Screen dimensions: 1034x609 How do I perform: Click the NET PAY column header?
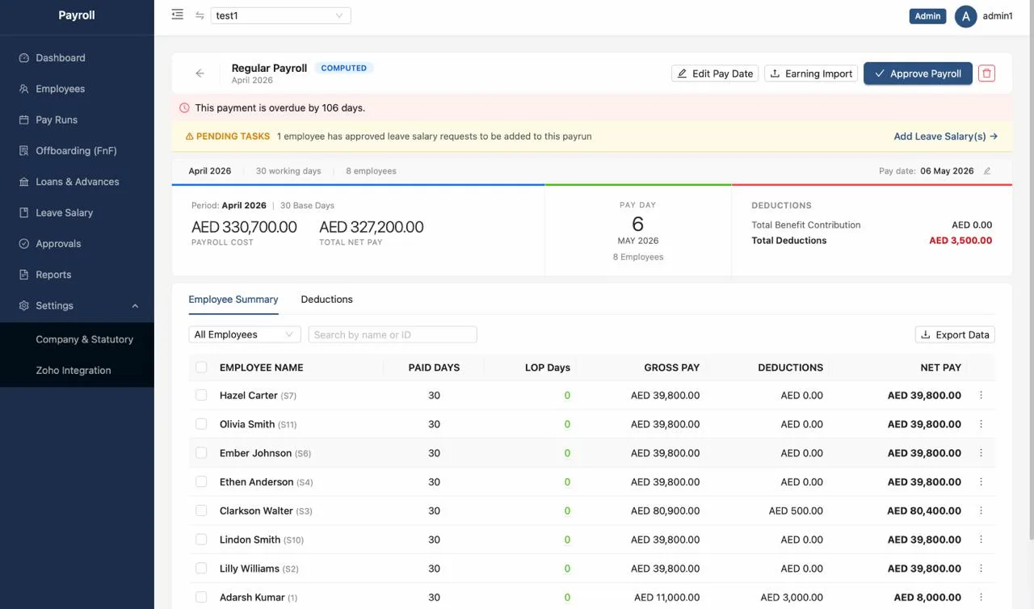(x=940, y=367)
